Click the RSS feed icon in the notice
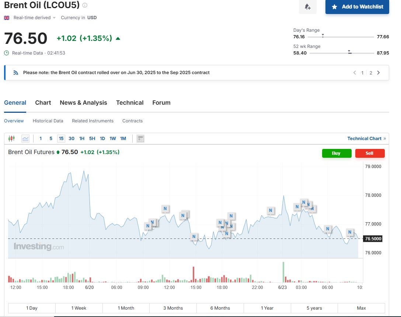 click(x=16, y=73)
